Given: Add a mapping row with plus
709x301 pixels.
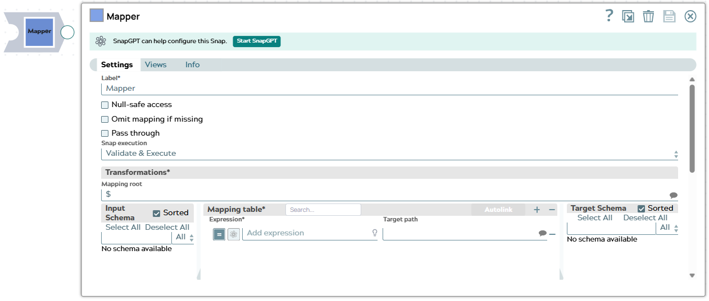Looking at the screenshot, I should pyautogui.click(x=537, y=210).
